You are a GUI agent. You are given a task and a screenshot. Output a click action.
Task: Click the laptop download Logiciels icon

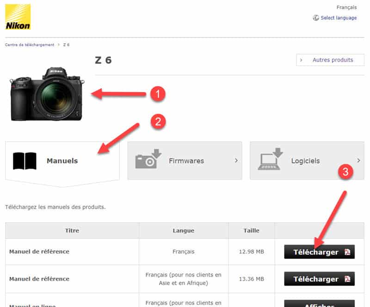coord(271,158)
